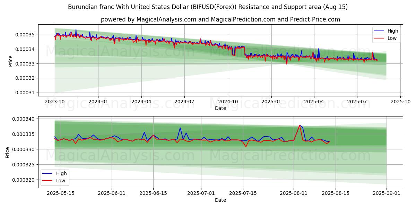
Task: Click the 'Price' axis label of bottom chart
Action: [x=8, y=152]
